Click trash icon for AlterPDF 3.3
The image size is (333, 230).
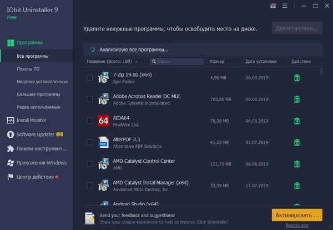click(x=297, y=142)
